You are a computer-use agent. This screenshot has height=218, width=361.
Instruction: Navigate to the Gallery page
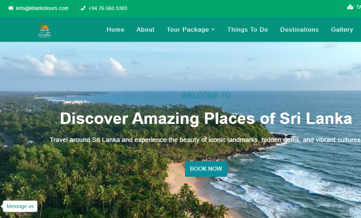(342, 29)
